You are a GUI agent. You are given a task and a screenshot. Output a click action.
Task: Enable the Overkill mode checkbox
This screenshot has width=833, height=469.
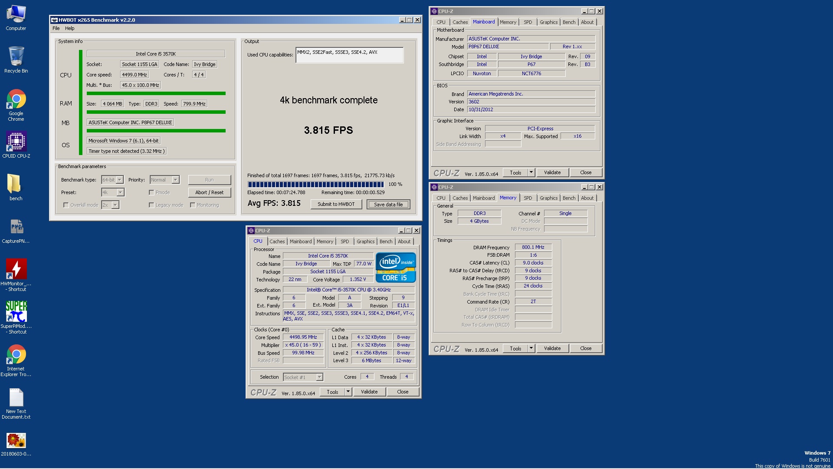pyautogui.click(x=66, y=205)
